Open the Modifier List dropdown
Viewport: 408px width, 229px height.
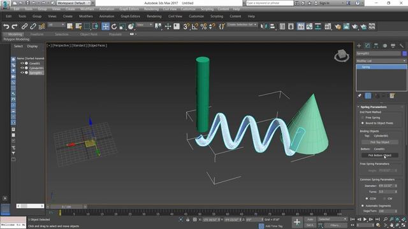coord(381,61)
